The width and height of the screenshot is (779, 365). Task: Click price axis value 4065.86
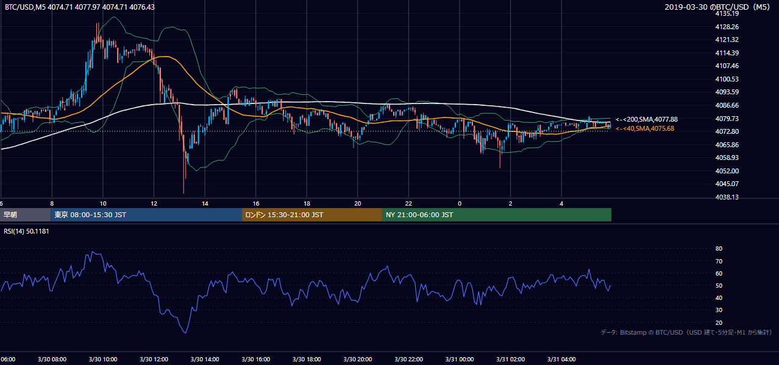point(727,145)
